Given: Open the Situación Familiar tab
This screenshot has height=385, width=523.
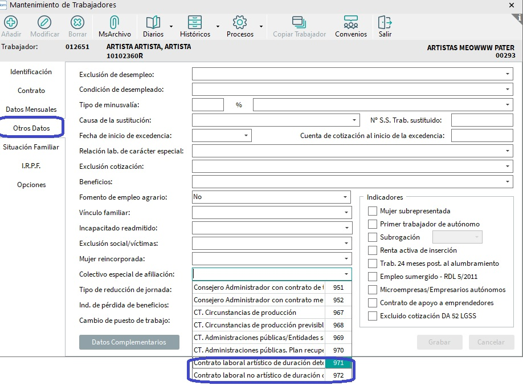Looking at the screenshot, I should tap(31, 147).
